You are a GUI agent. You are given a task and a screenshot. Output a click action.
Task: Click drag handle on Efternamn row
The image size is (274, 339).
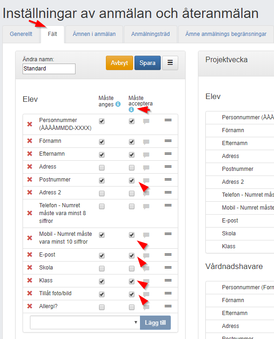168,154
